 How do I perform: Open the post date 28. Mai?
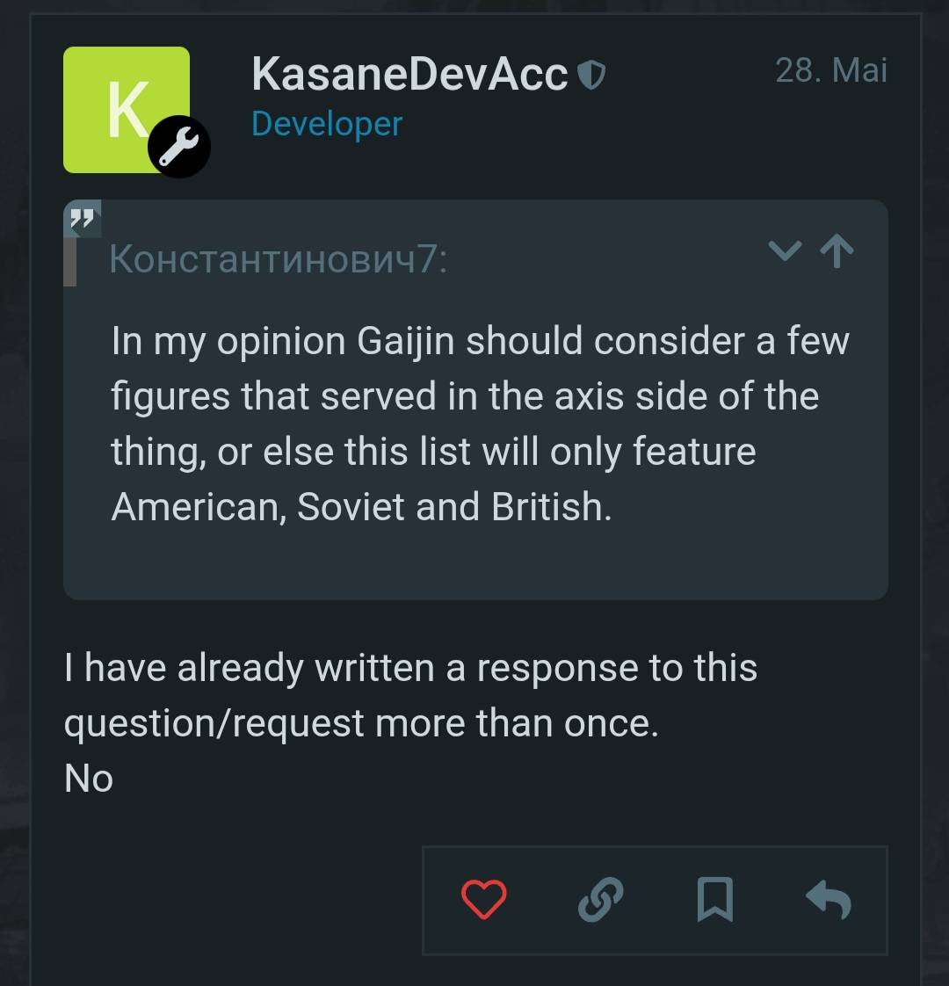(830, 70)
